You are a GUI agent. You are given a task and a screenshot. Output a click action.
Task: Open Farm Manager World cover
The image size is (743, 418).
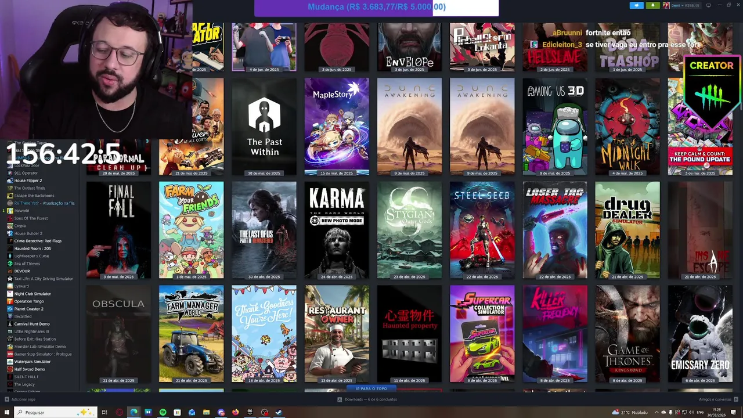pyautogui.click(x=191, y=334)
